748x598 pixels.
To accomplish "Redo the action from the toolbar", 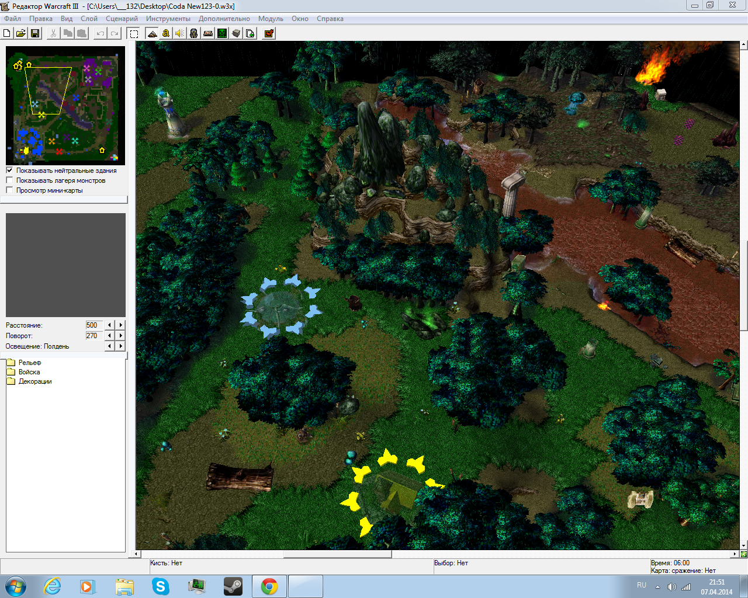I will pyautogui.click(x=115, y=33).
